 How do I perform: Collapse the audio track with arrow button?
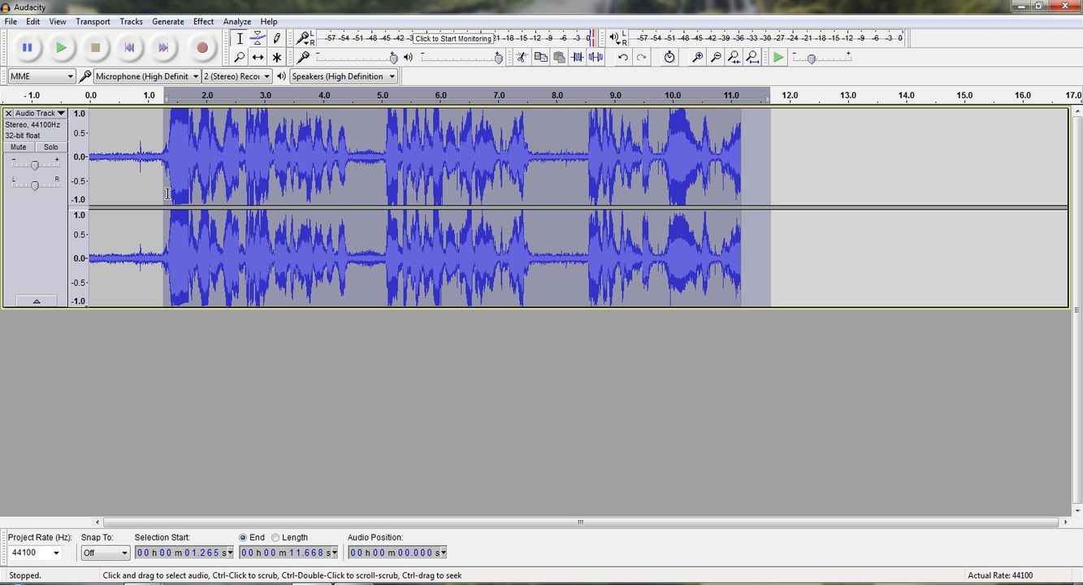36,301
